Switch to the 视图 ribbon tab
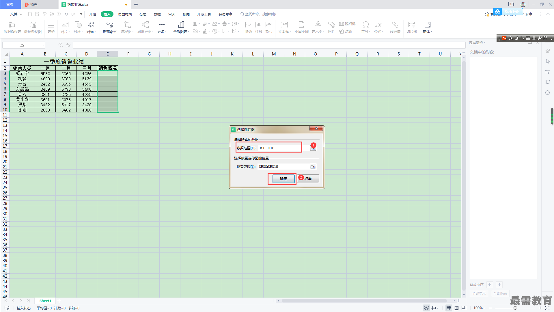The height and width of the screenshot is (312, 554). 186,14
